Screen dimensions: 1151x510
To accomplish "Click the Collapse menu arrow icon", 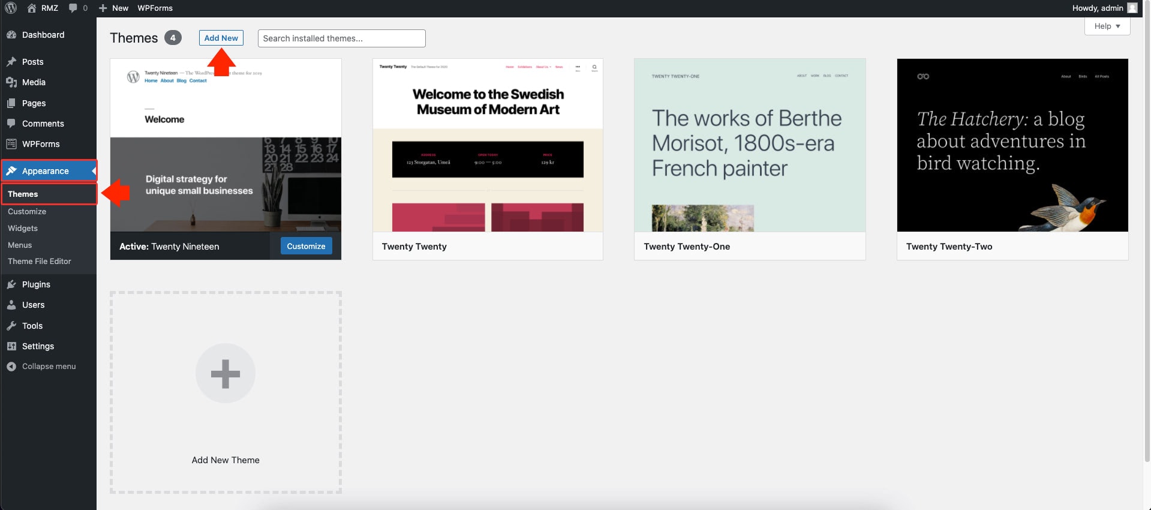I will pos(11,367).
